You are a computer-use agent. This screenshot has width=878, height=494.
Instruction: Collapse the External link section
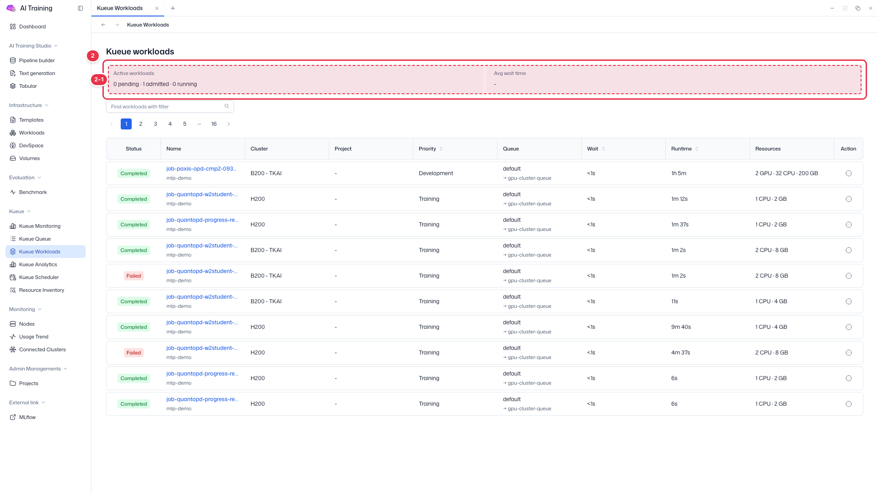click(27, 403)
